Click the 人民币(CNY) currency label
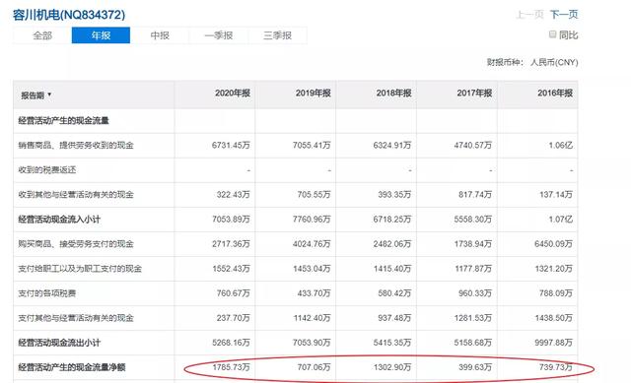This screenshot has height=383, width=631. coord(554,62)
